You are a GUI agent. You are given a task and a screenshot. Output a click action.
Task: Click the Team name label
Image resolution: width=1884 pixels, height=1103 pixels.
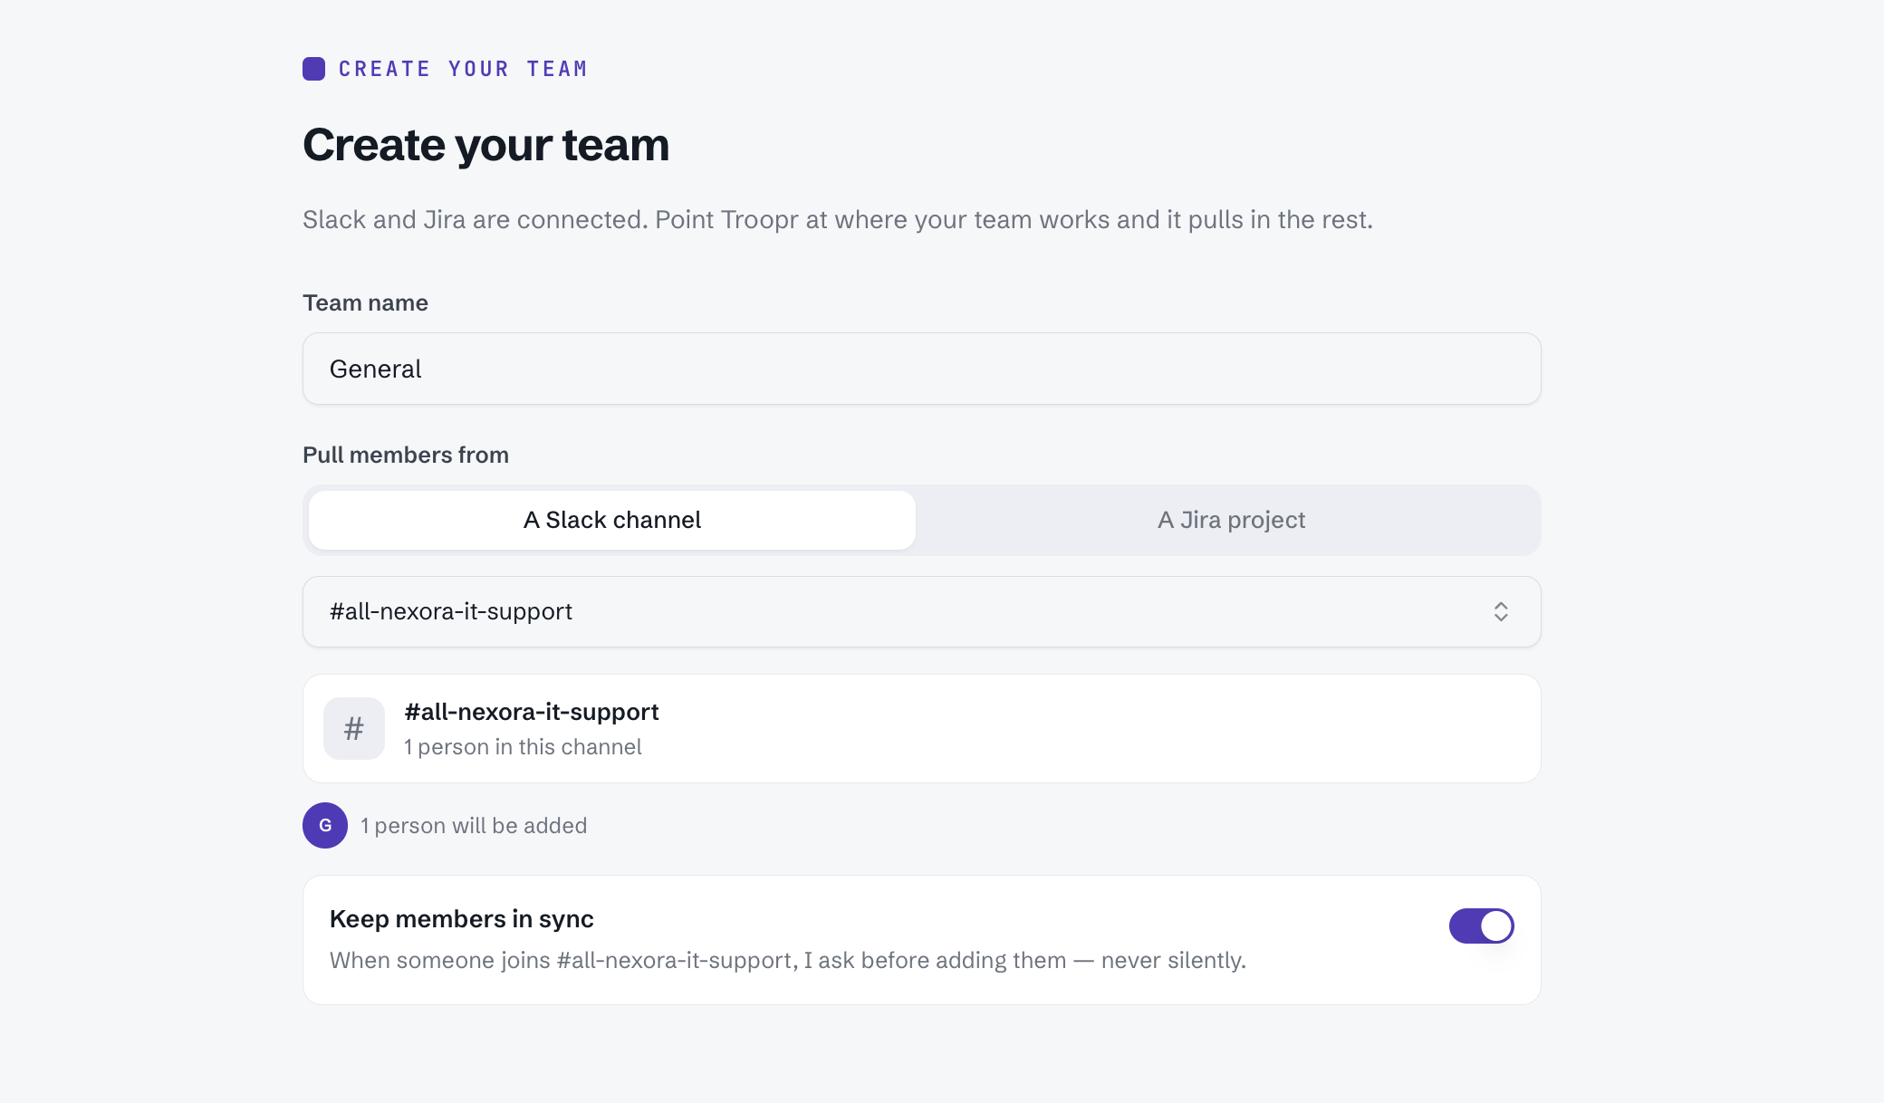pos(365,302)
